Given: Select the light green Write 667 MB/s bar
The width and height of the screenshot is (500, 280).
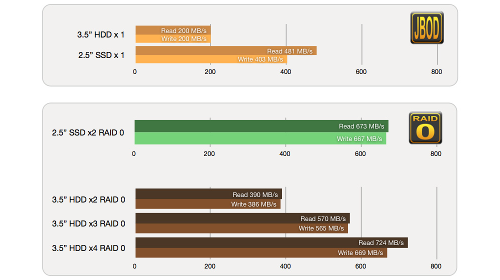Looking at the screenshot, I should [260, 138].
